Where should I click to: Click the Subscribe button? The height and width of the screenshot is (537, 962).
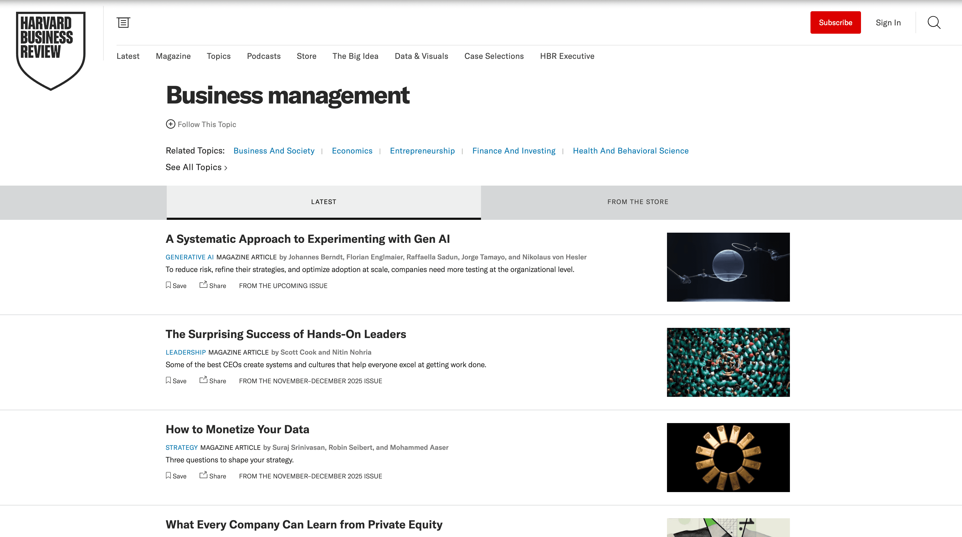tap(835, 22)
